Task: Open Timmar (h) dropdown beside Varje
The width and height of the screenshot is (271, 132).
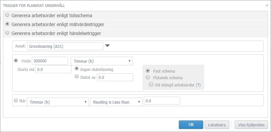Action: (x=101, y=61)
